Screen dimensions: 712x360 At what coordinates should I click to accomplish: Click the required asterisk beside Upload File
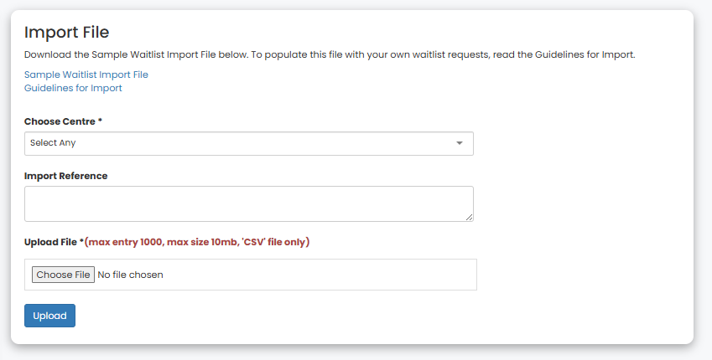coord(82,242)
